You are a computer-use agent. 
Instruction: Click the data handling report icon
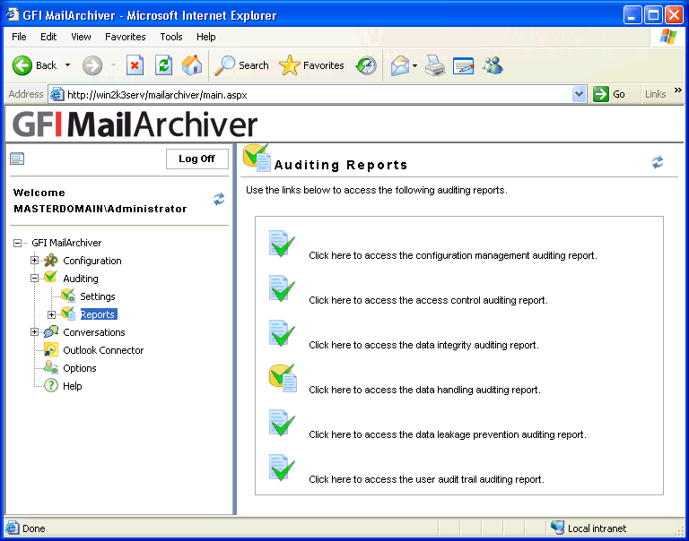[x=283, y=378]
